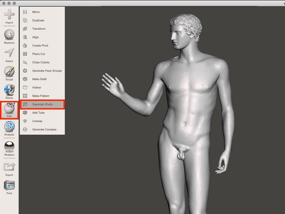The image size is (285, 214).
Task: Select Mirror from the Edit menu
Action: [x=36, y=12]
